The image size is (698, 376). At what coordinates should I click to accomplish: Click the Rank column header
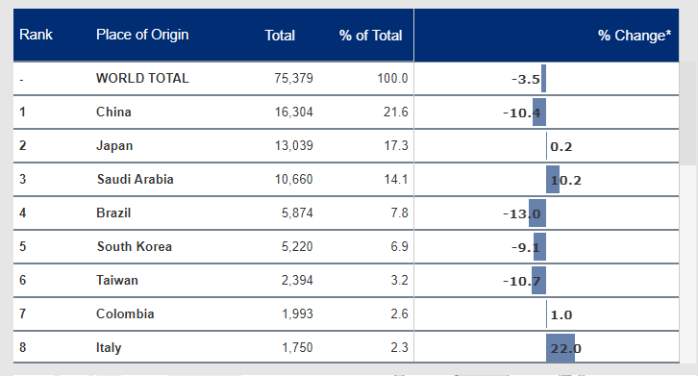point(36,35)
